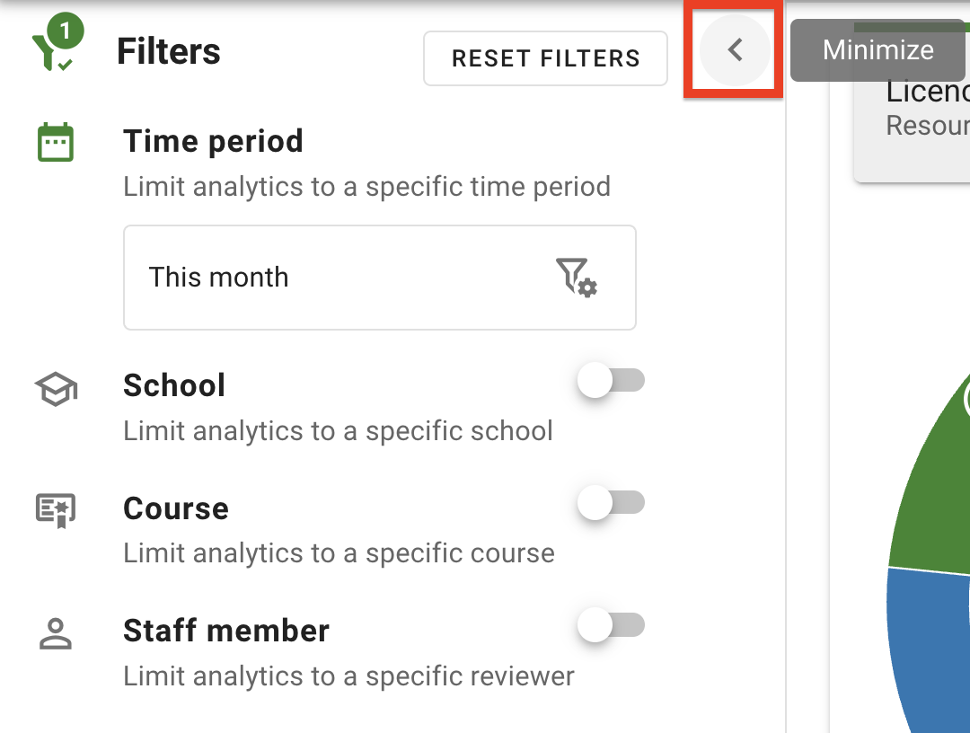The height and width of the screenshot is (733, 970).
Task: Click the green filter count badge
Action: click(x=65, y=32)
